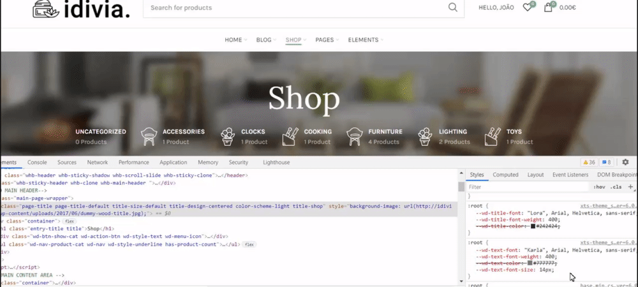Expand the HOME menu dropdown

coord(236,40)
